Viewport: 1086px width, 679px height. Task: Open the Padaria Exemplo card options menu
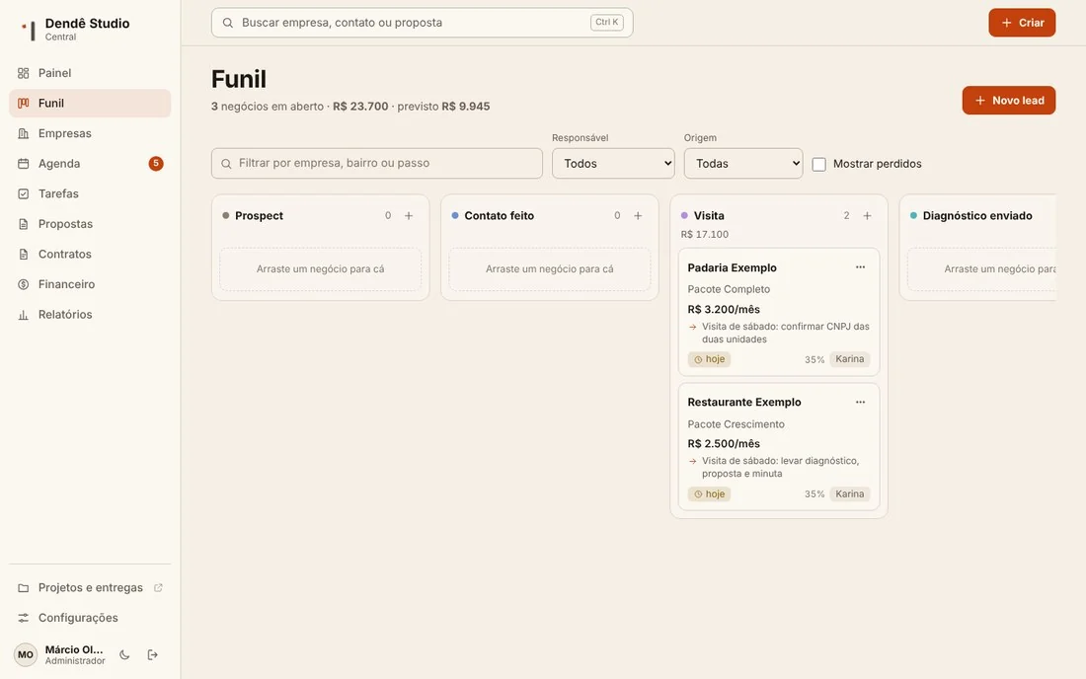coord(860,267)
